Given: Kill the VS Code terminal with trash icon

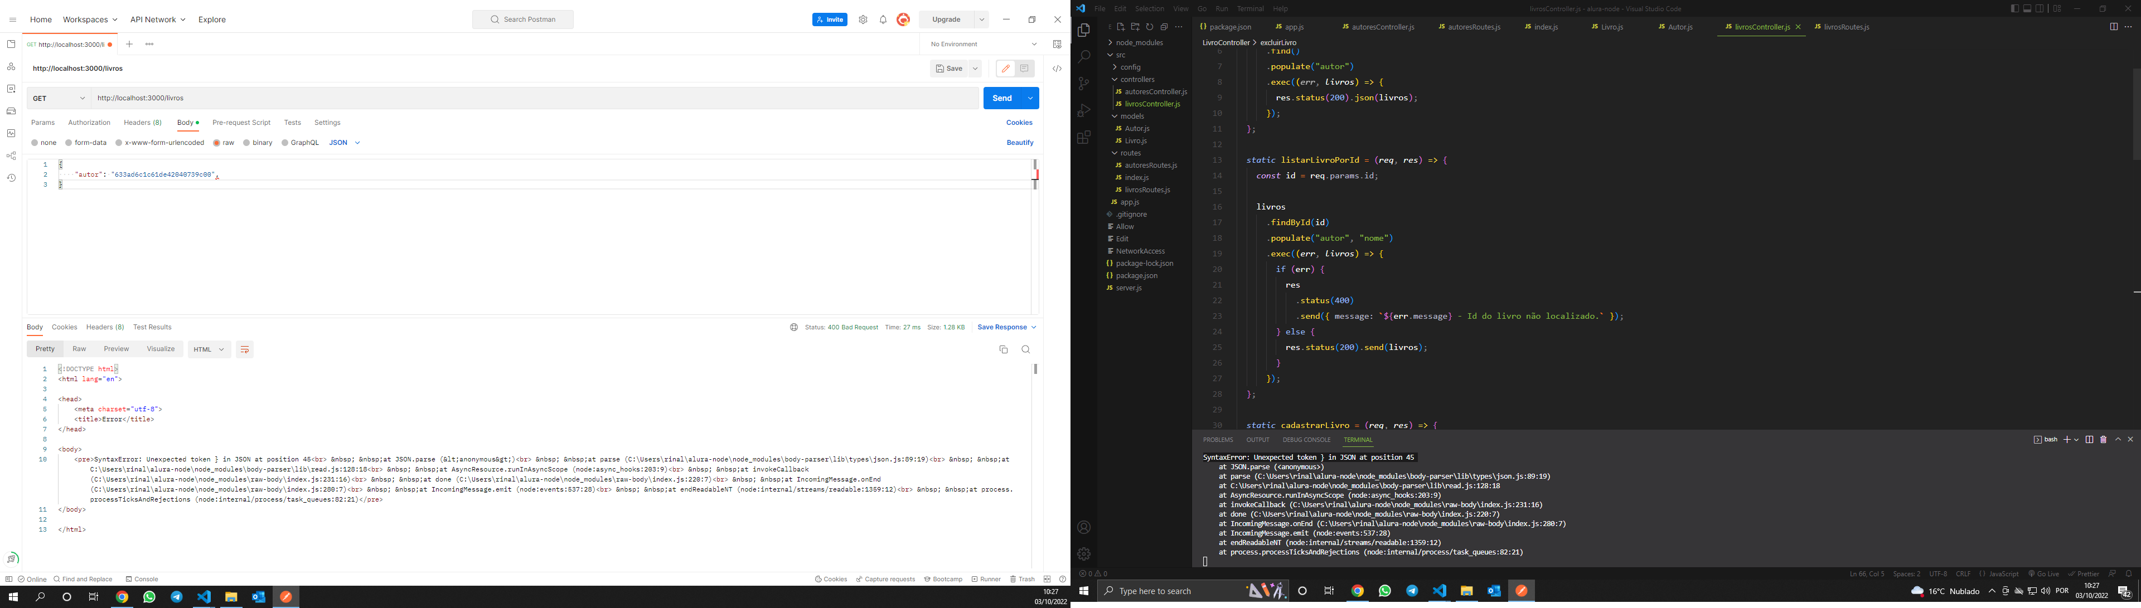Looking at the screenshot, I should pos(2104,440).
